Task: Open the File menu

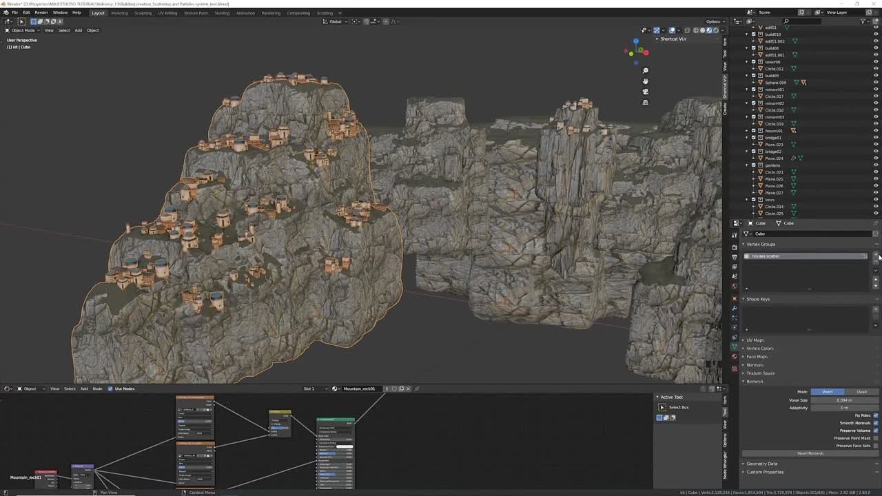Action: tap(14, 12)
